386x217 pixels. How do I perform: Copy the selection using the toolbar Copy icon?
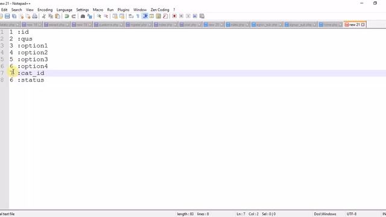pos(51,16)
